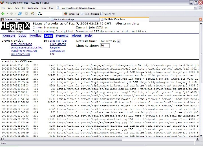The height and width of the screenshot is (152, 203).
Task: Go to the Profiles navigation link
Action: [x=36, y=36]
